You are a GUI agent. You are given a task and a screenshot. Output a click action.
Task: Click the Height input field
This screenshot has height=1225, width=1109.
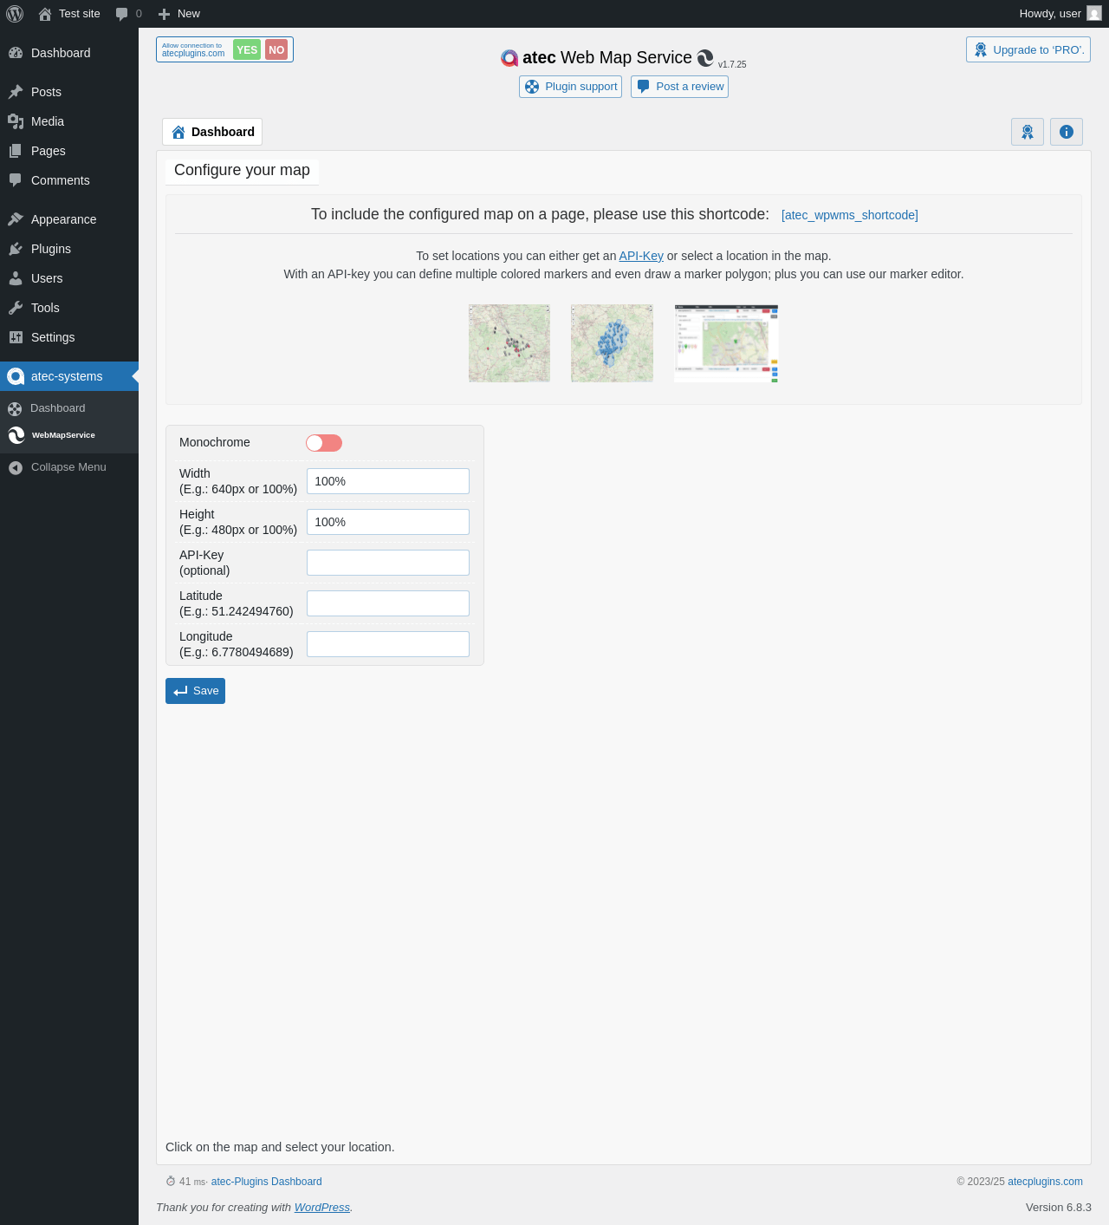[x=388, y=522]
